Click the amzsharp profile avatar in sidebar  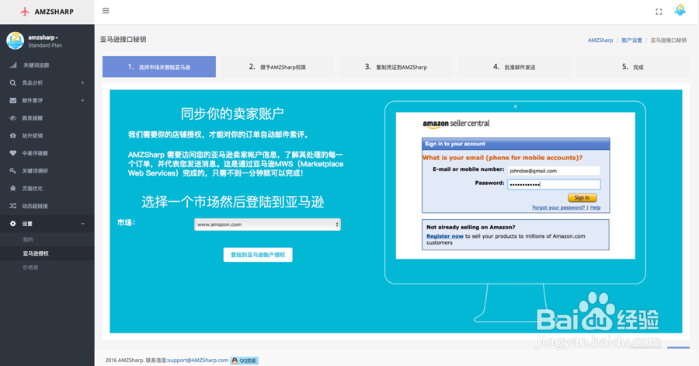(16, 40)
